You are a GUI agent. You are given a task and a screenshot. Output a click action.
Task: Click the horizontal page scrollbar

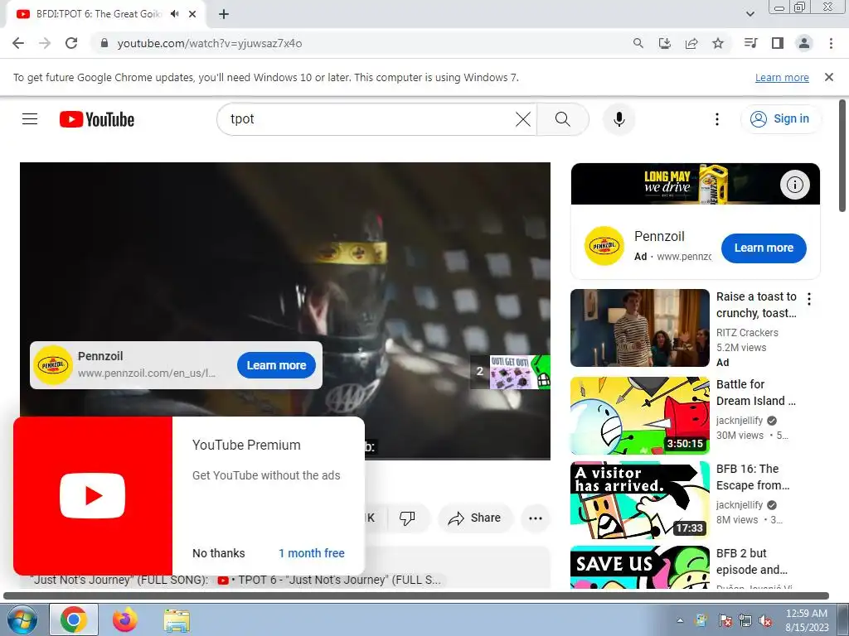[416, 595]
